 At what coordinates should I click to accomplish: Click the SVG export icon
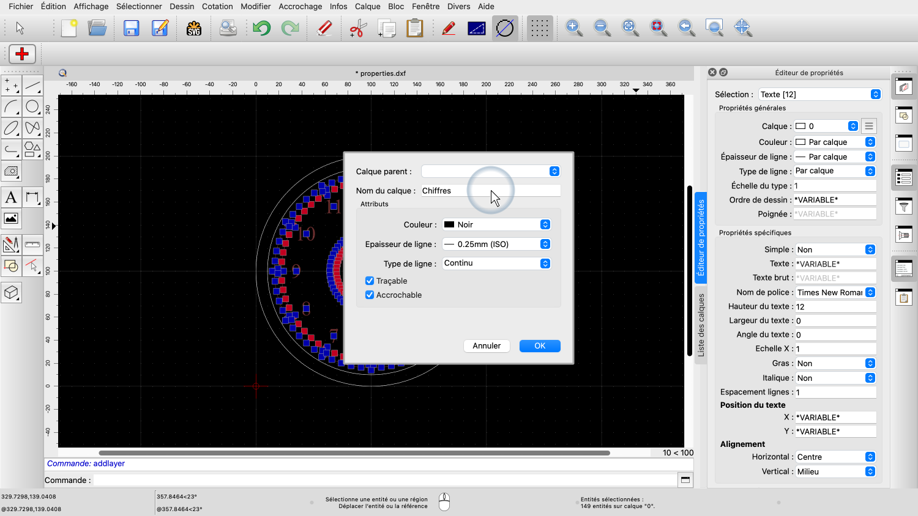[x=194, y=28]
